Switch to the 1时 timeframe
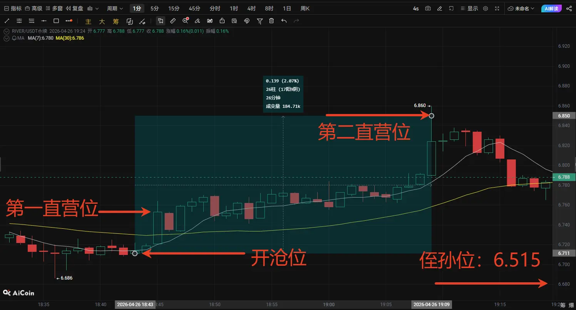 [x=234, y=8]
